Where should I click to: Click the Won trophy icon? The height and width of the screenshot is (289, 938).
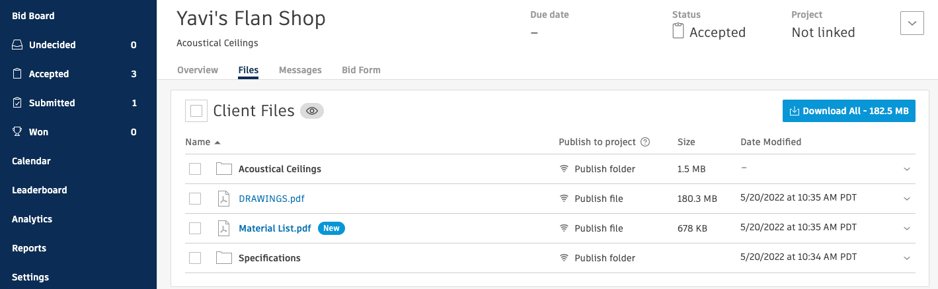click(x=18, y=132)
